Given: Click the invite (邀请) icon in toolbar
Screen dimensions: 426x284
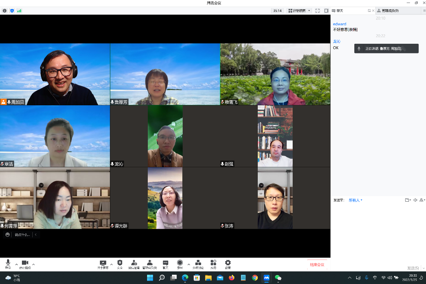Looking at the screenshot, I should coord(134,264).
